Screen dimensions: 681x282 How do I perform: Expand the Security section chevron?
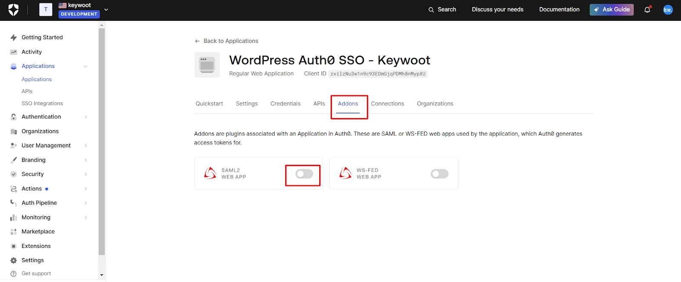click(86, 174)
